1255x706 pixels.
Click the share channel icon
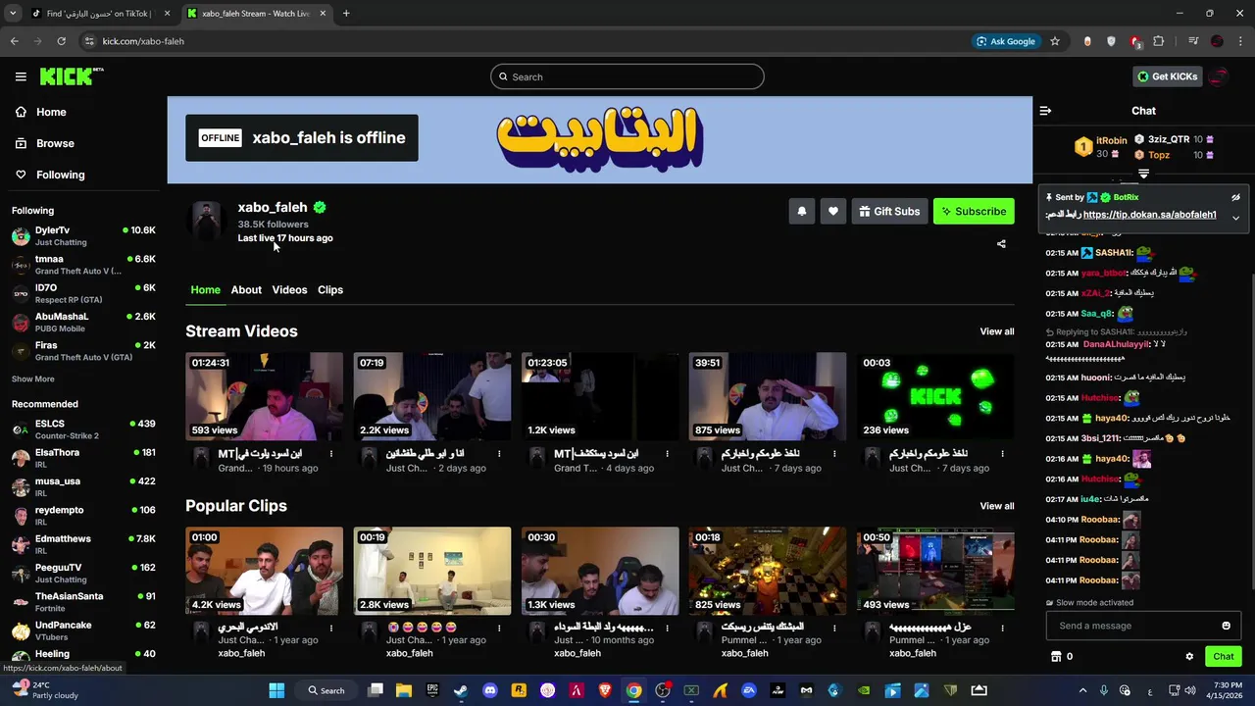pos(1001,244)
